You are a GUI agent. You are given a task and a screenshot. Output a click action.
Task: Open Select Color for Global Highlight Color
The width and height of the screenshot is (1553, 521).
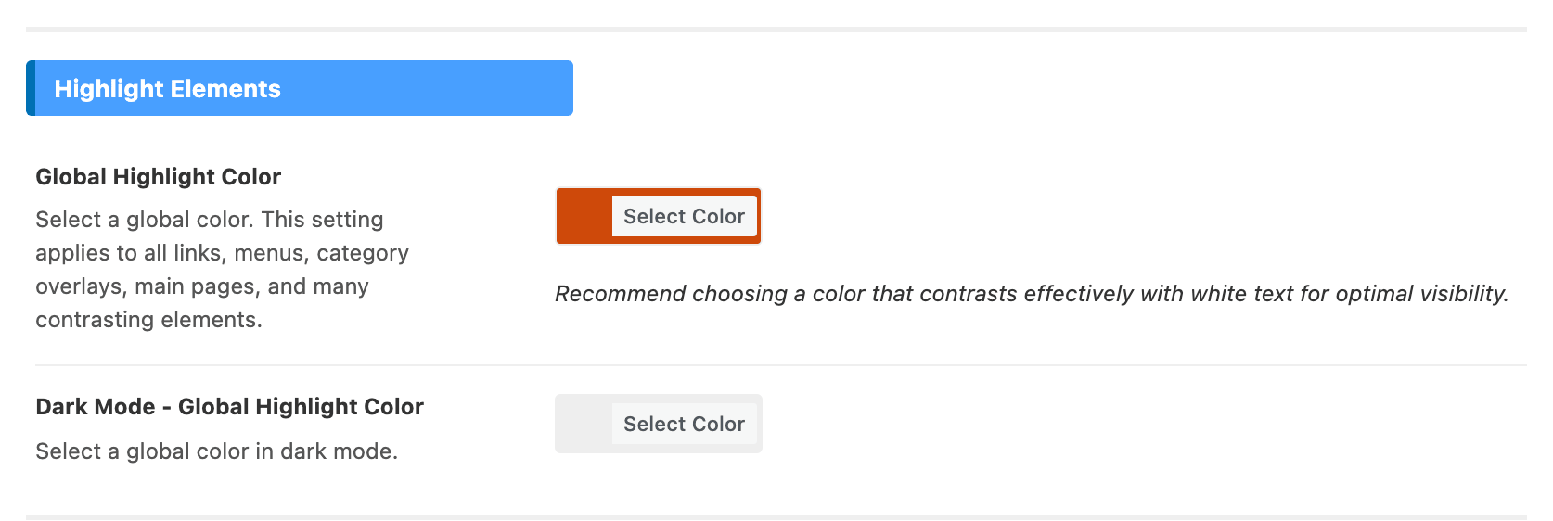click(685, 216)
